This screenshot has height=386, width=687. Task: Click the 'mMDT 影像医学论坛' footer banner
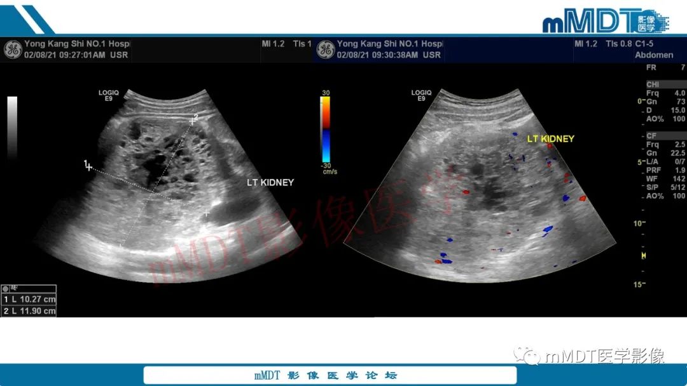[x=330, y=375]
